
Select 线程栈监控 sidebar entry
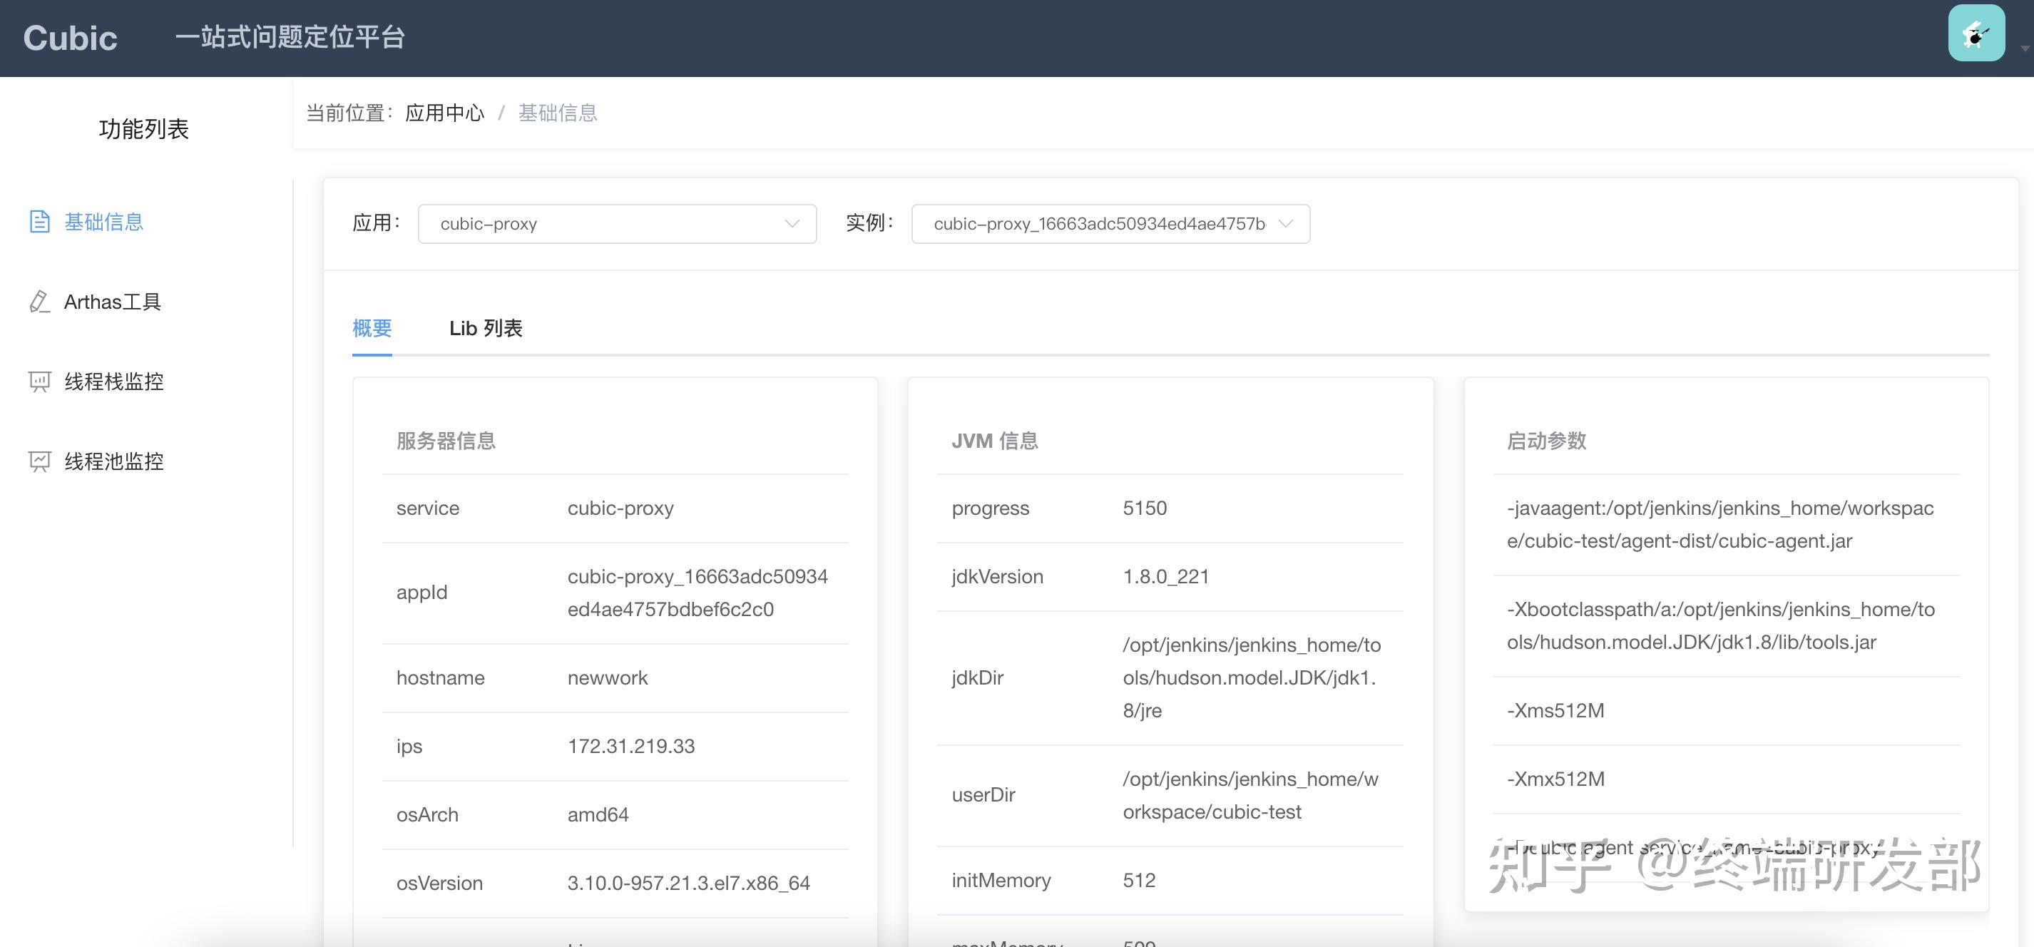(x=113, y=382)
